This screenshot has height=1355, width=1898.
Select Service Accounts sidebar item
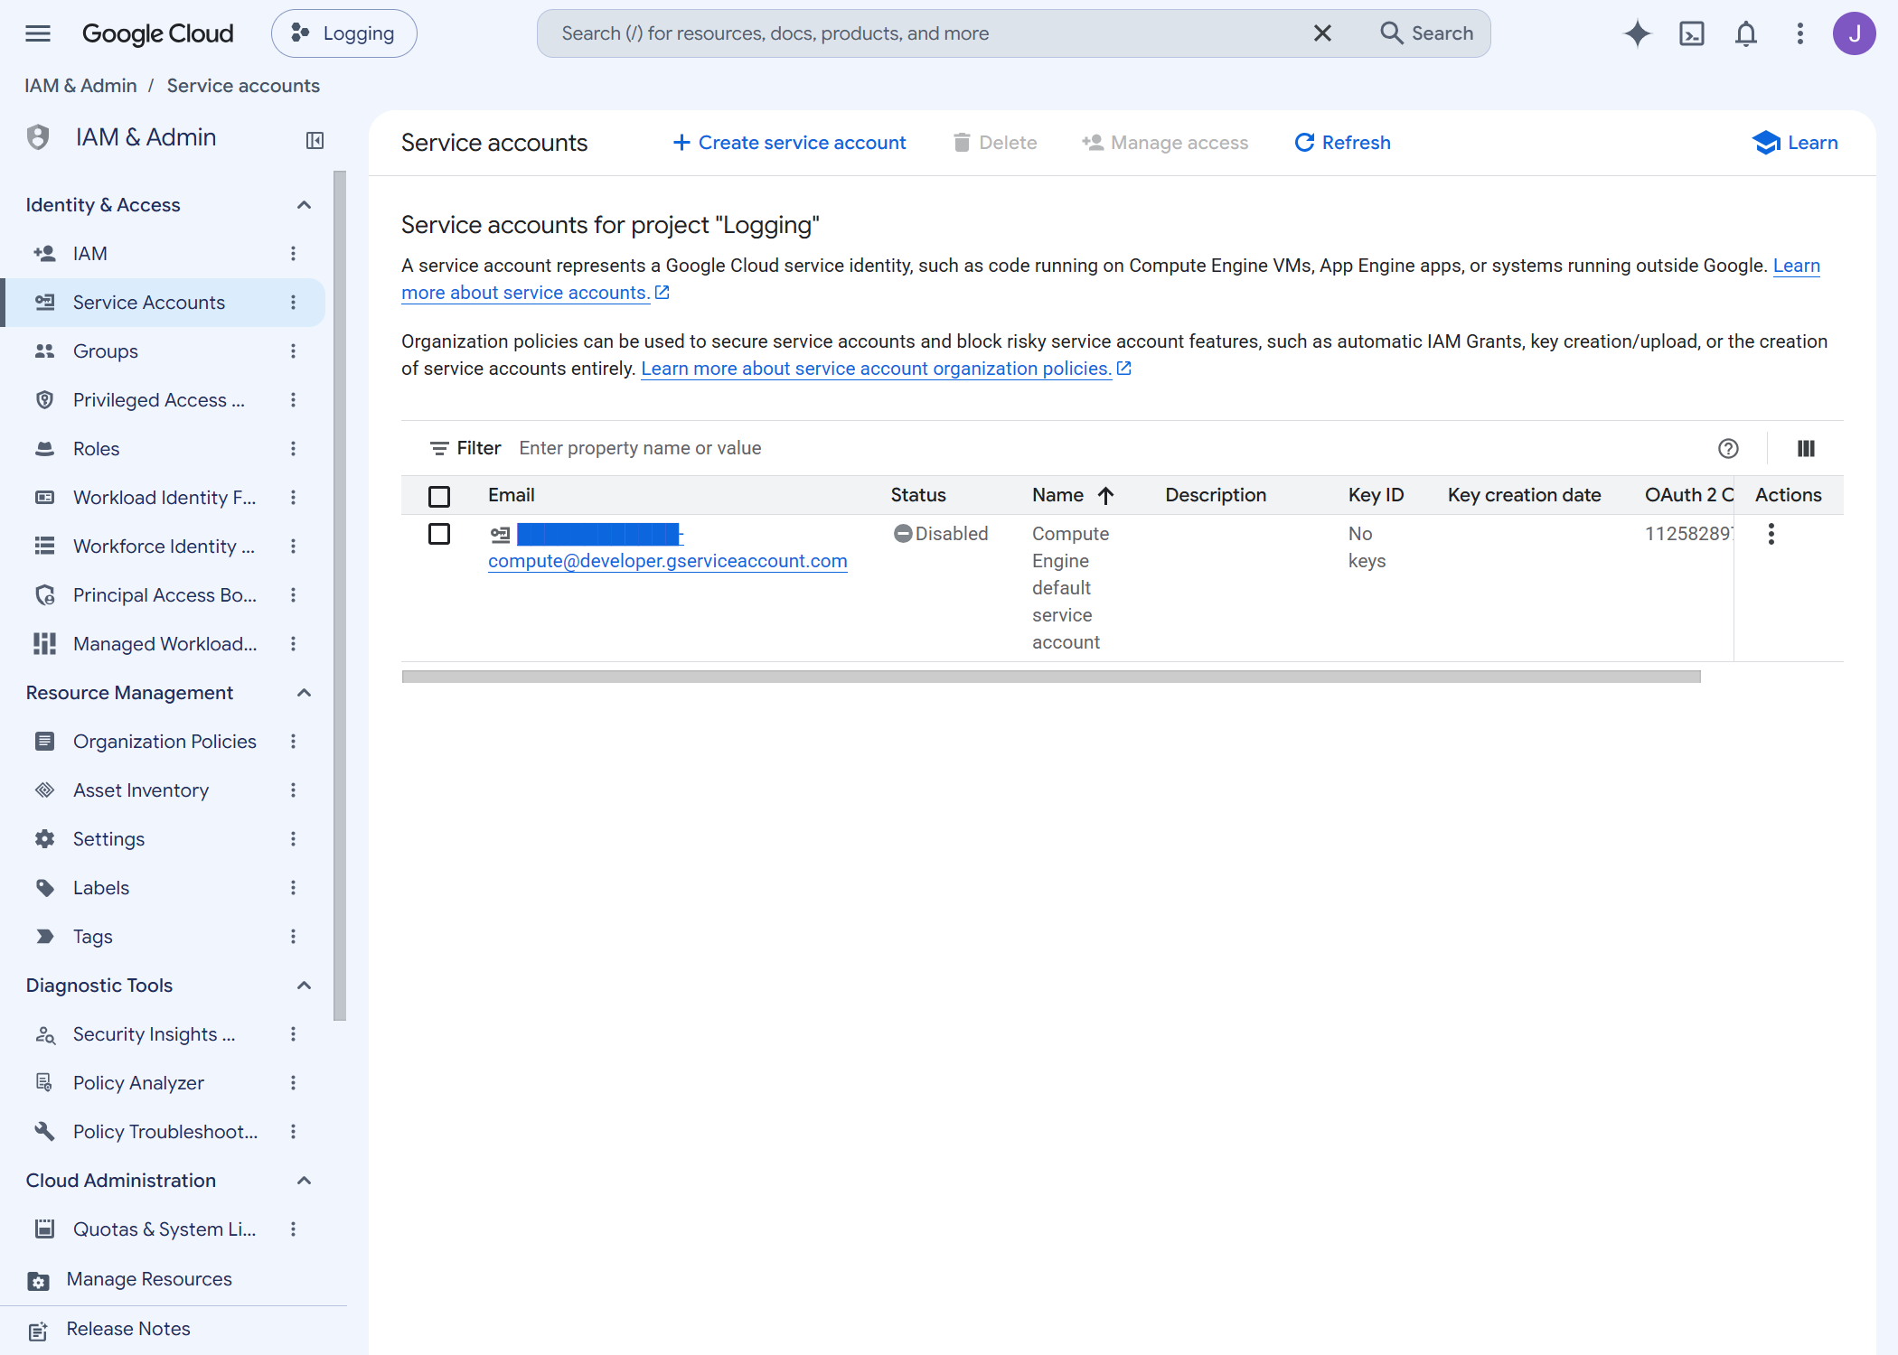tap(149, 303)
